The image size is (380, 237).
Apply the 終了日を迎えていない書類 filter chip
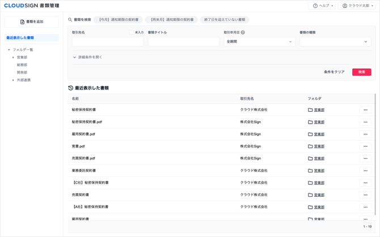(225, 20)
